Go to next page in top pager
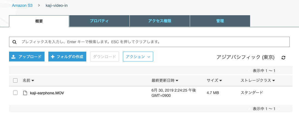 coord(279,71)
